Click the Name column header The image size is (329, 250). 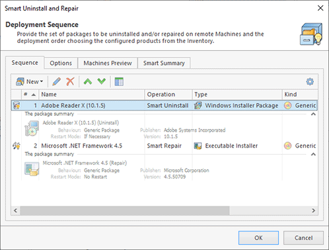[92, 95]
